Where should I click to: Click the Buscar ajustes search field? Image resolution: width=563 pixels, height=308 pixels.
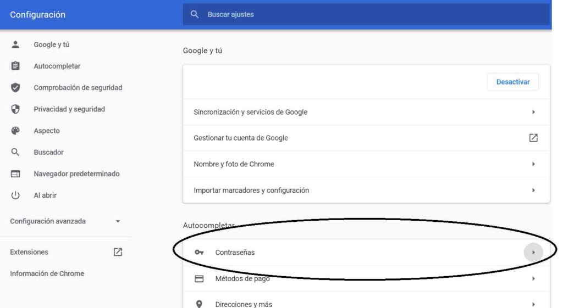point(366,14)
